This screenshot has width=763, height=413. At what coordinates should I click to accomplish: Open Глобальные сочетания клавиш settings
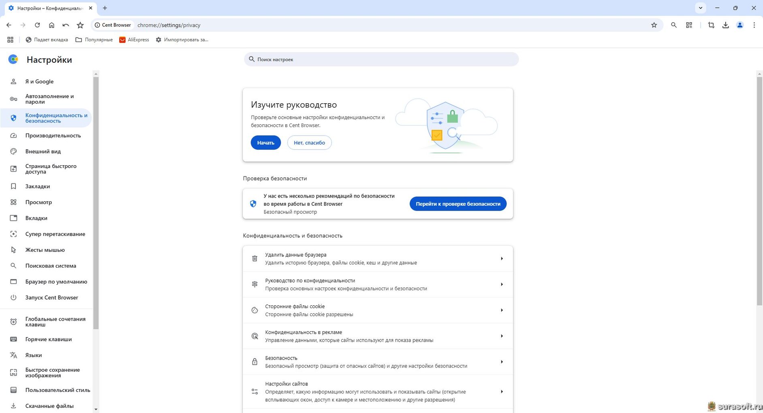click(46, 322)
